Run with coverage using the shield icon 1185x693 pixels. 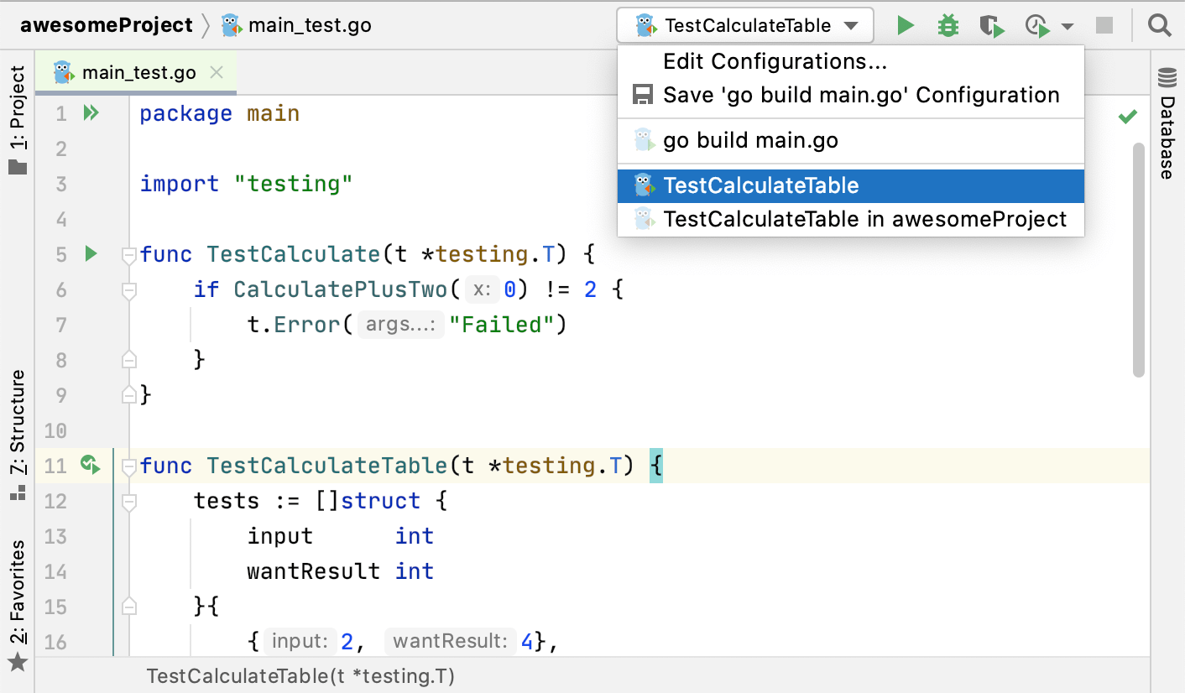[x=991, y=25]
